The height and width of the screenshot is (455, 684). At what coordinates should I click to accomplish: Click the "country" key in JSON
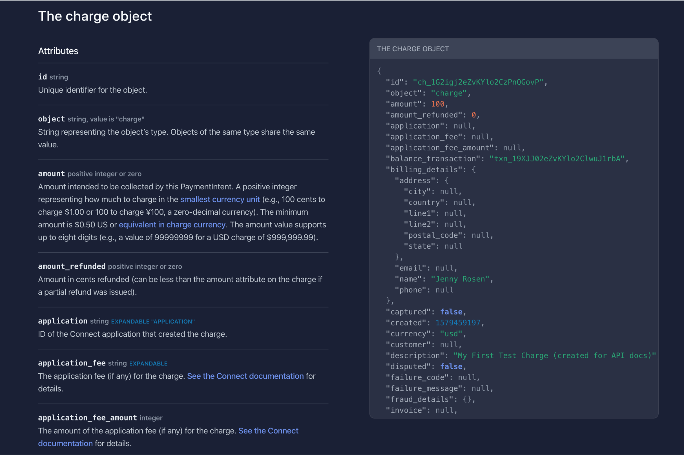[x=424, y=202]
